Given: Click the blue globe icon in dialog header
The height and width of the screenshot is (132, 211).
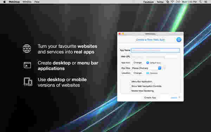Looking at the screenshot, I should point(179,39).
